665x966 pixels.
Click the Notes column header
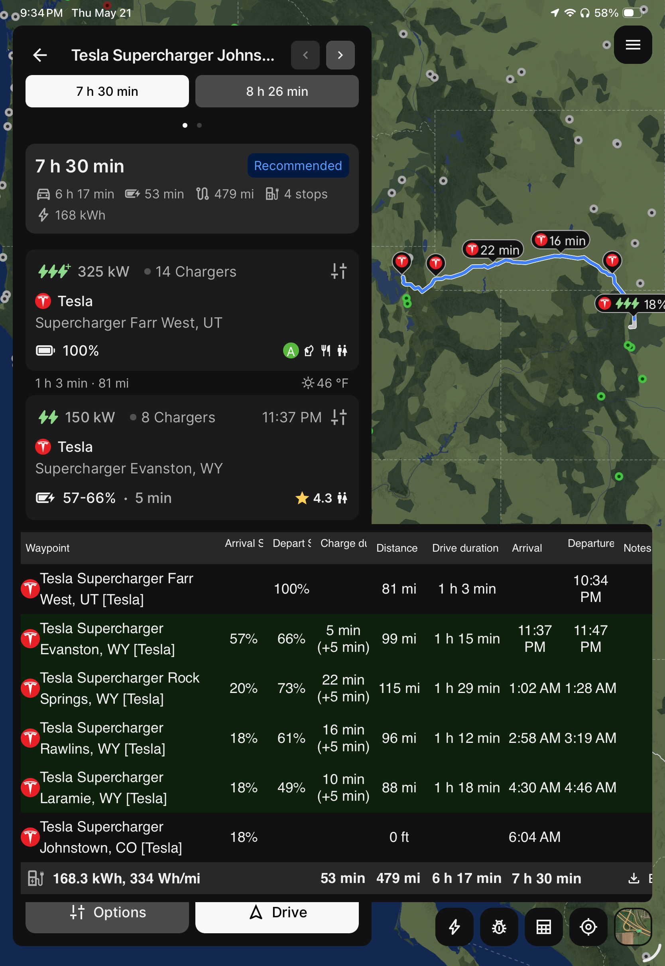(x=637, y=548)
